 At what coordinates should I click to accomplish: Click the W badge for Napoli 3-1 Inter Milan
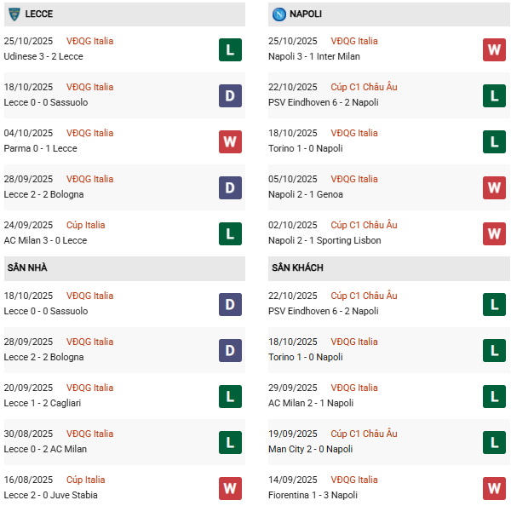494,49
